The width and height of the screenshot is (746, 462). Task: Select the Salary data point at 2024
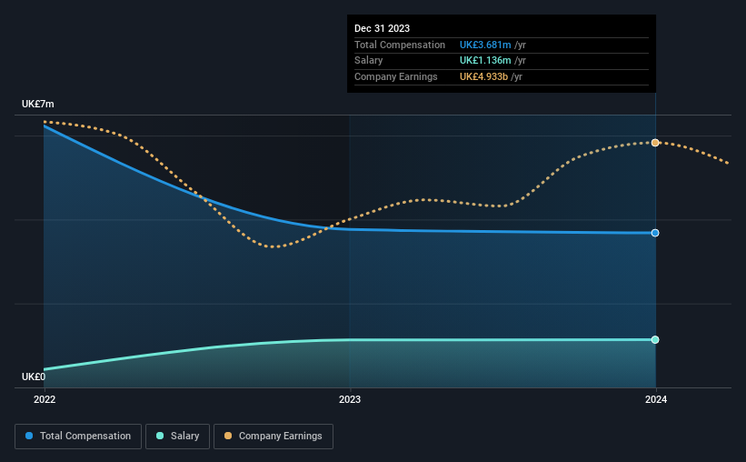pyautogui.click(x=655, y=339)
